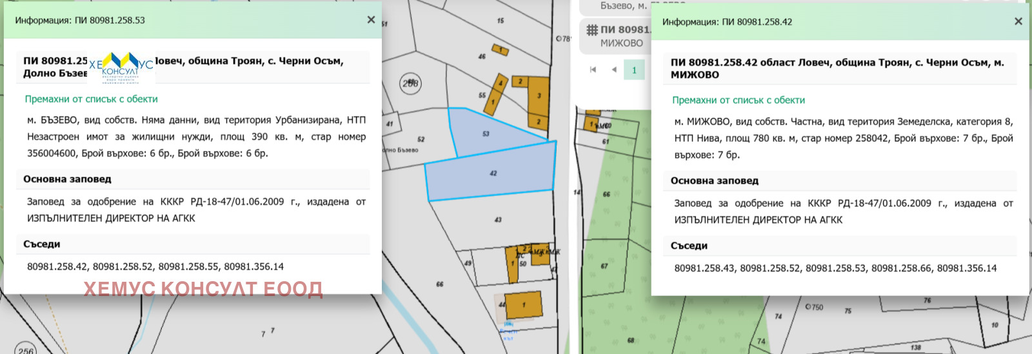Click building 1 in parcel 46
The image size is (1032, 354).
[x=500, y=50]
